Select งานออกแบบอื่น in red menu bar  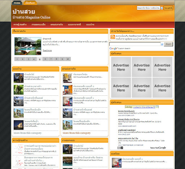[x=38, y=25]
